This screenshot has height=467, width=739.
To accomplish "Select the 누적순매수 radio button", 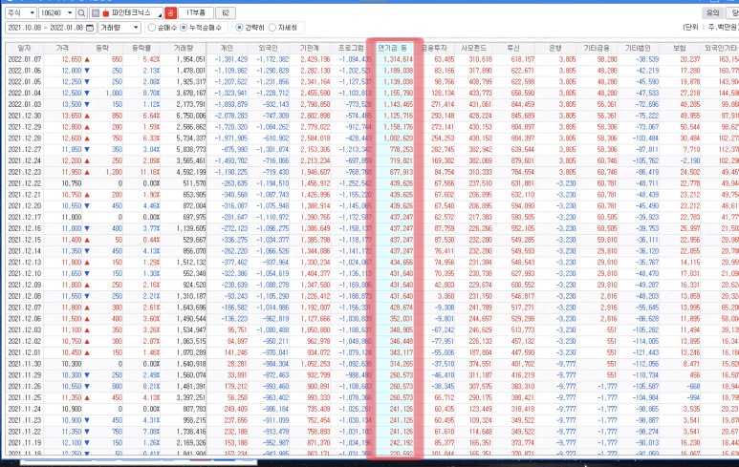I will pos(184,28).
